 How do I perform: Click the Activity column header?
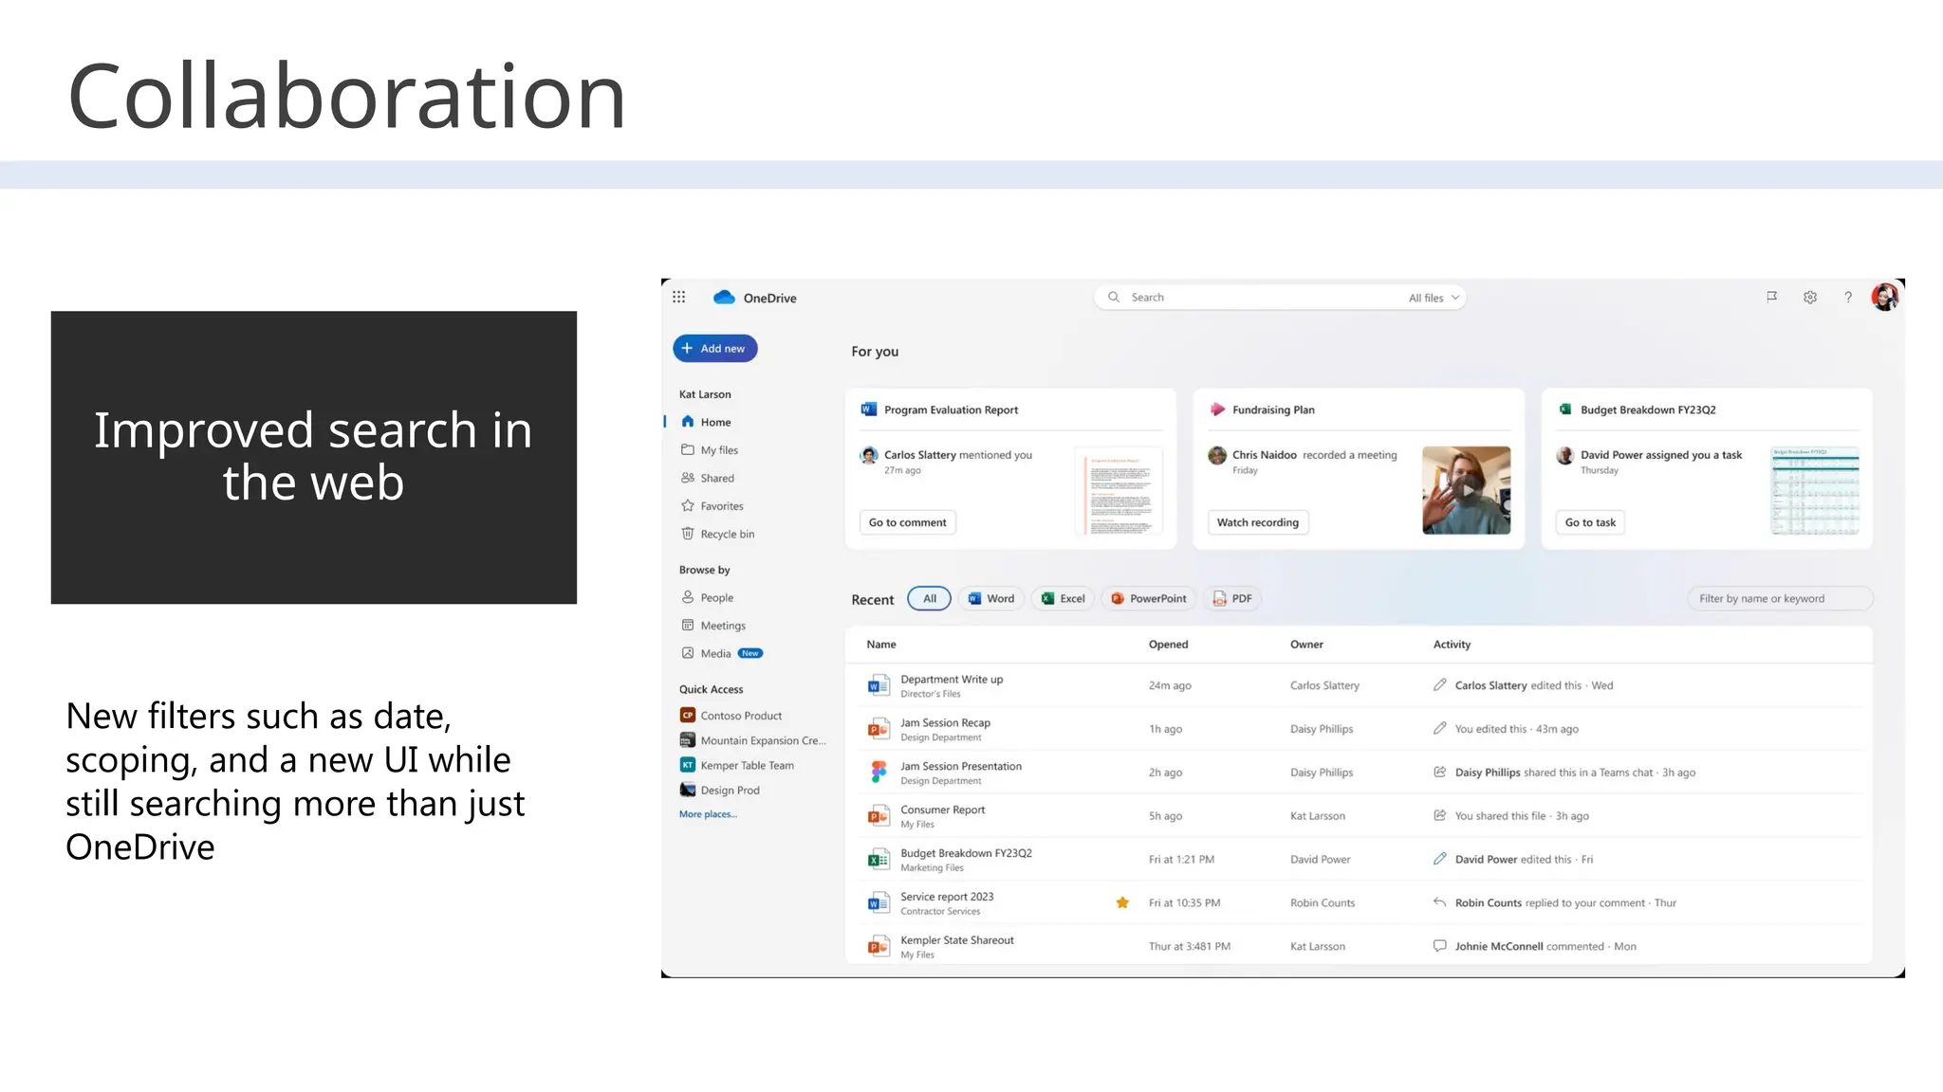[1452, 644]
